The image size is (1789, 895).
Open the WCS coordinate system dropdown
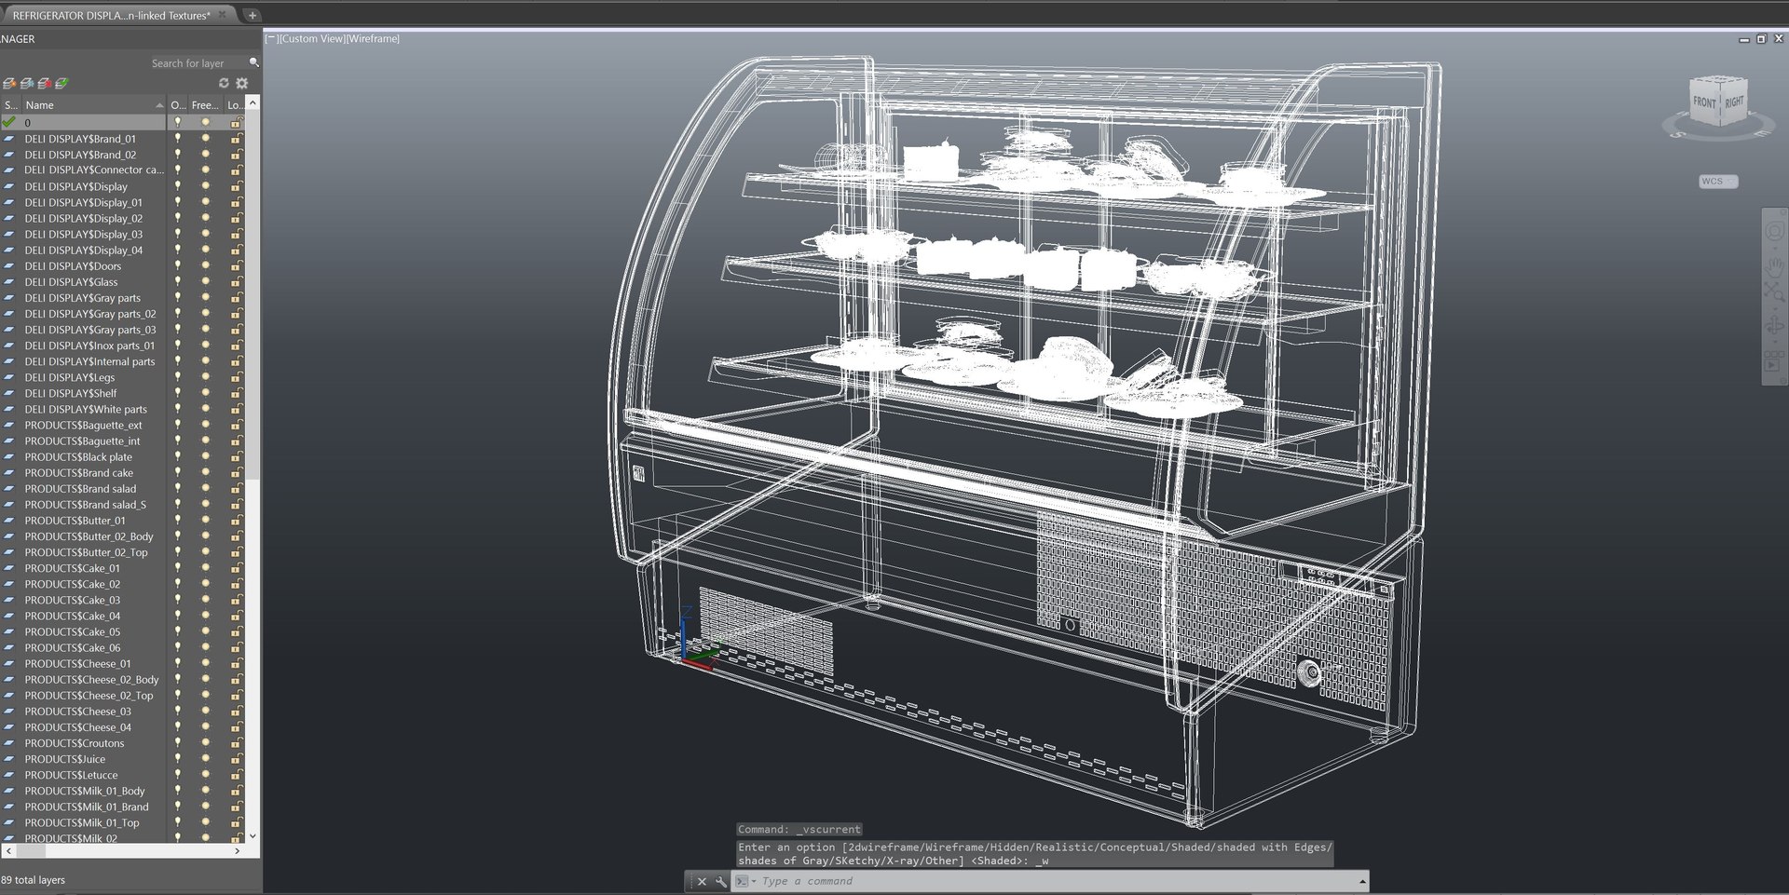(1718, 182)
